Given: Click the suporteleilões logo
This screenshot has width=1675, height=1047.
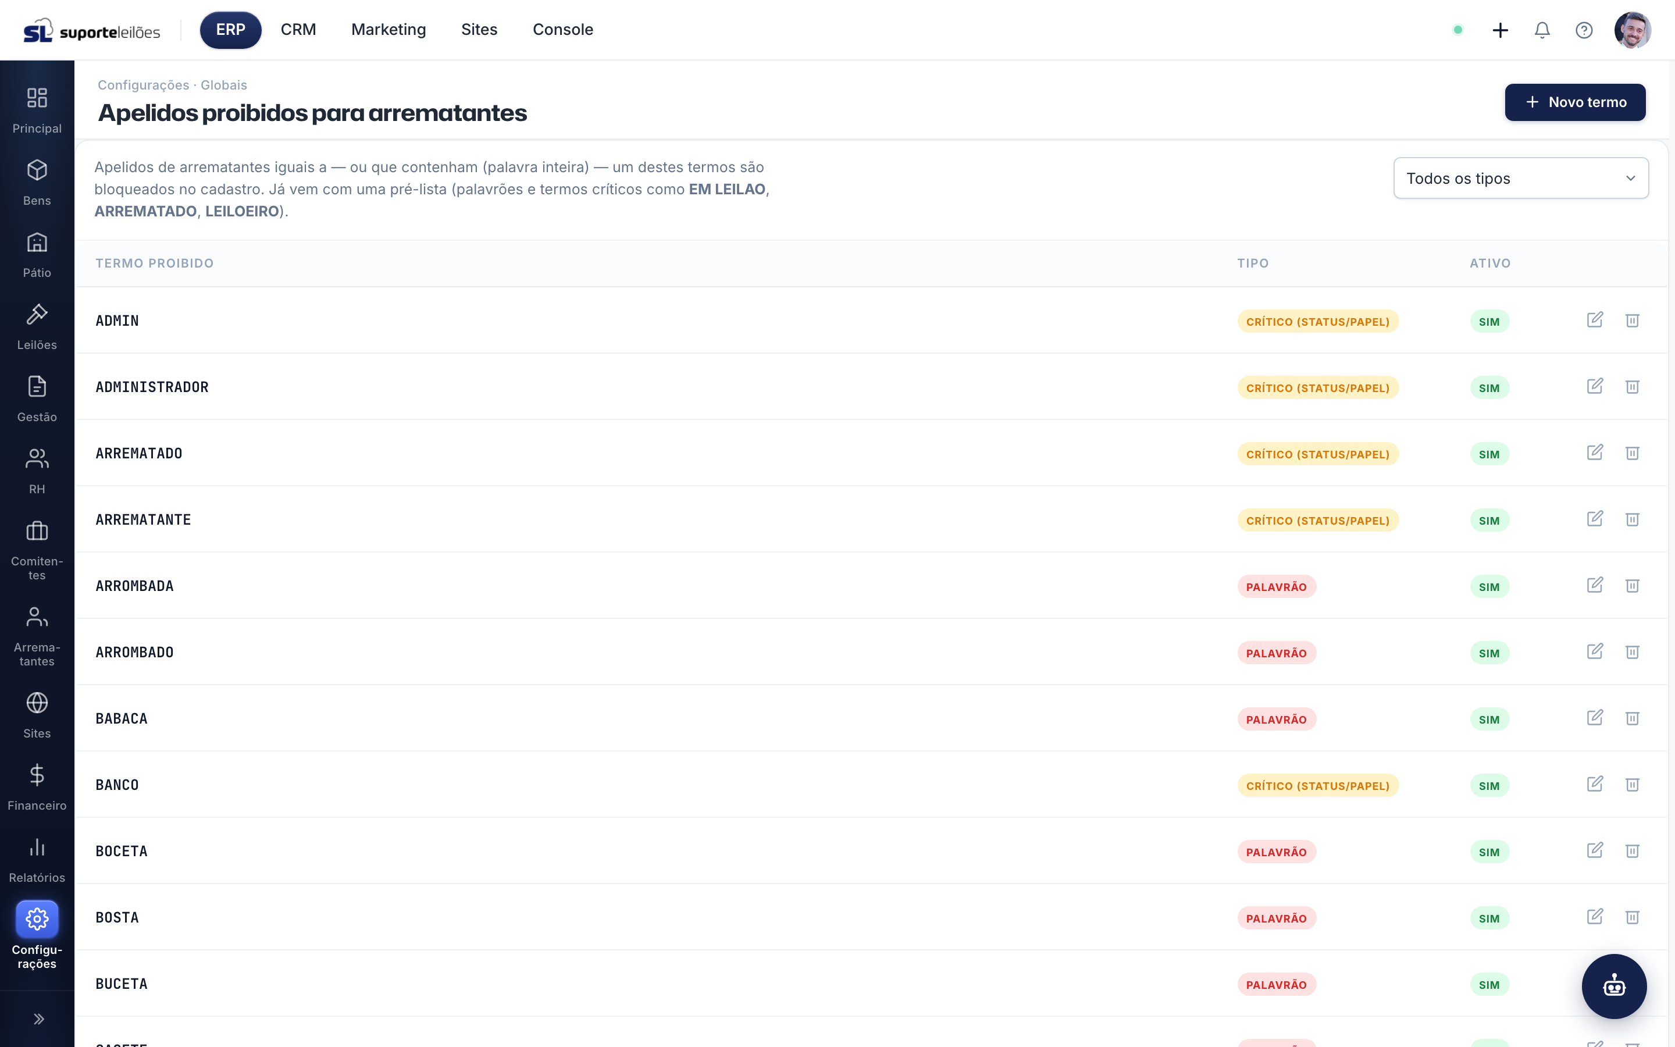Looking at the screenshot, I should pos(91,30).
